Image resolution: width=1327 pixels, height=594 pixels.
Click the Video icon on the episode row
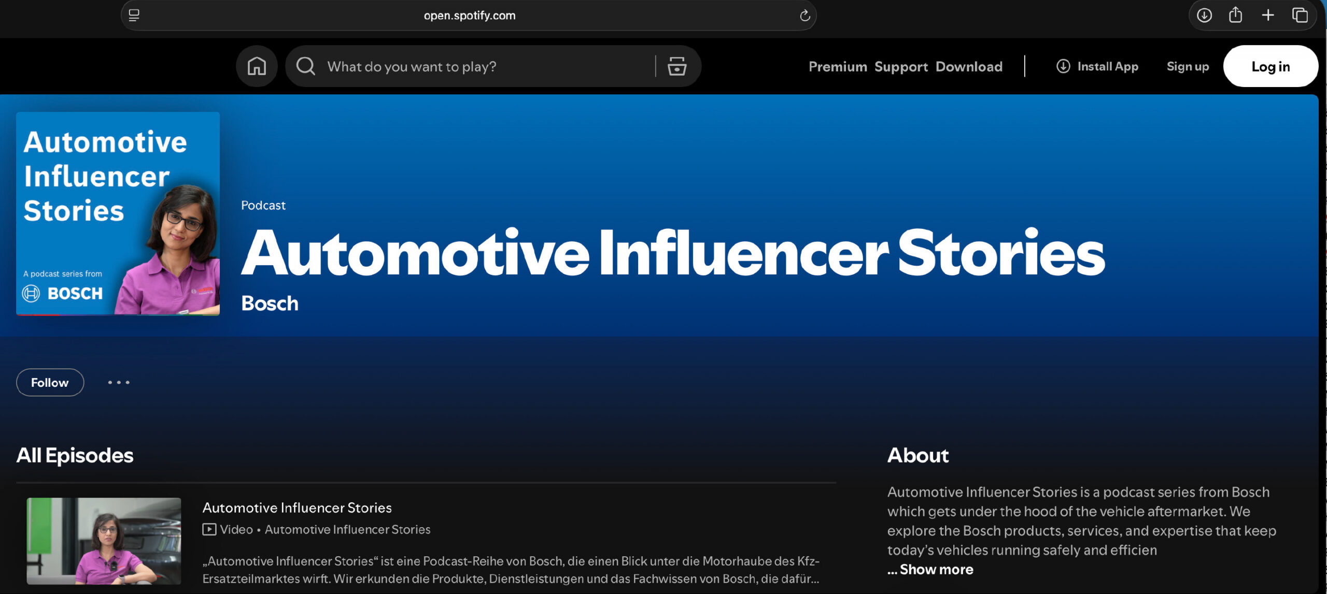pos(209,529)
